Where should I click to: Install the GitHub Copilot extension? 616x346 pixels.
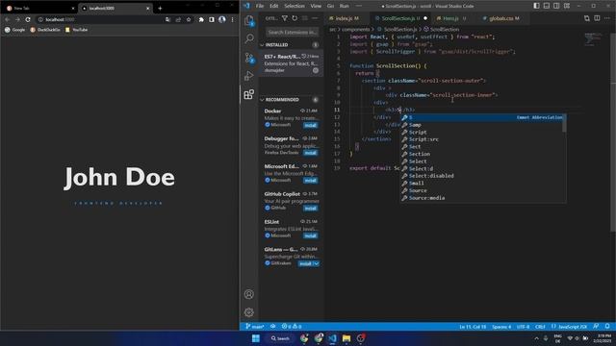click(x=310, y=209)
